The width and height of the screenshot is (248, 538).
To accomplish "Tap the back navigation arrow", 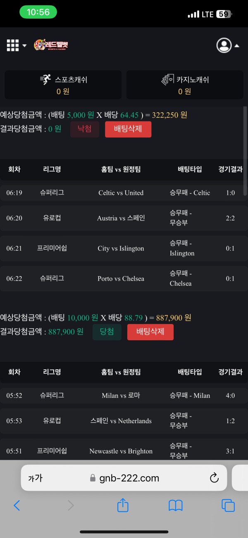I will pos(17,506).
